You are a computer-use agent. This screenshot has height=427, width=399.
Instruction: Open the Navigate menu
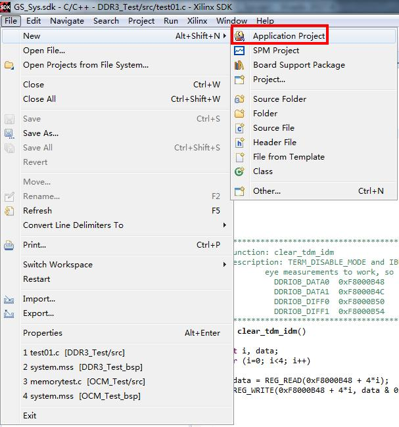pos(67,21)
